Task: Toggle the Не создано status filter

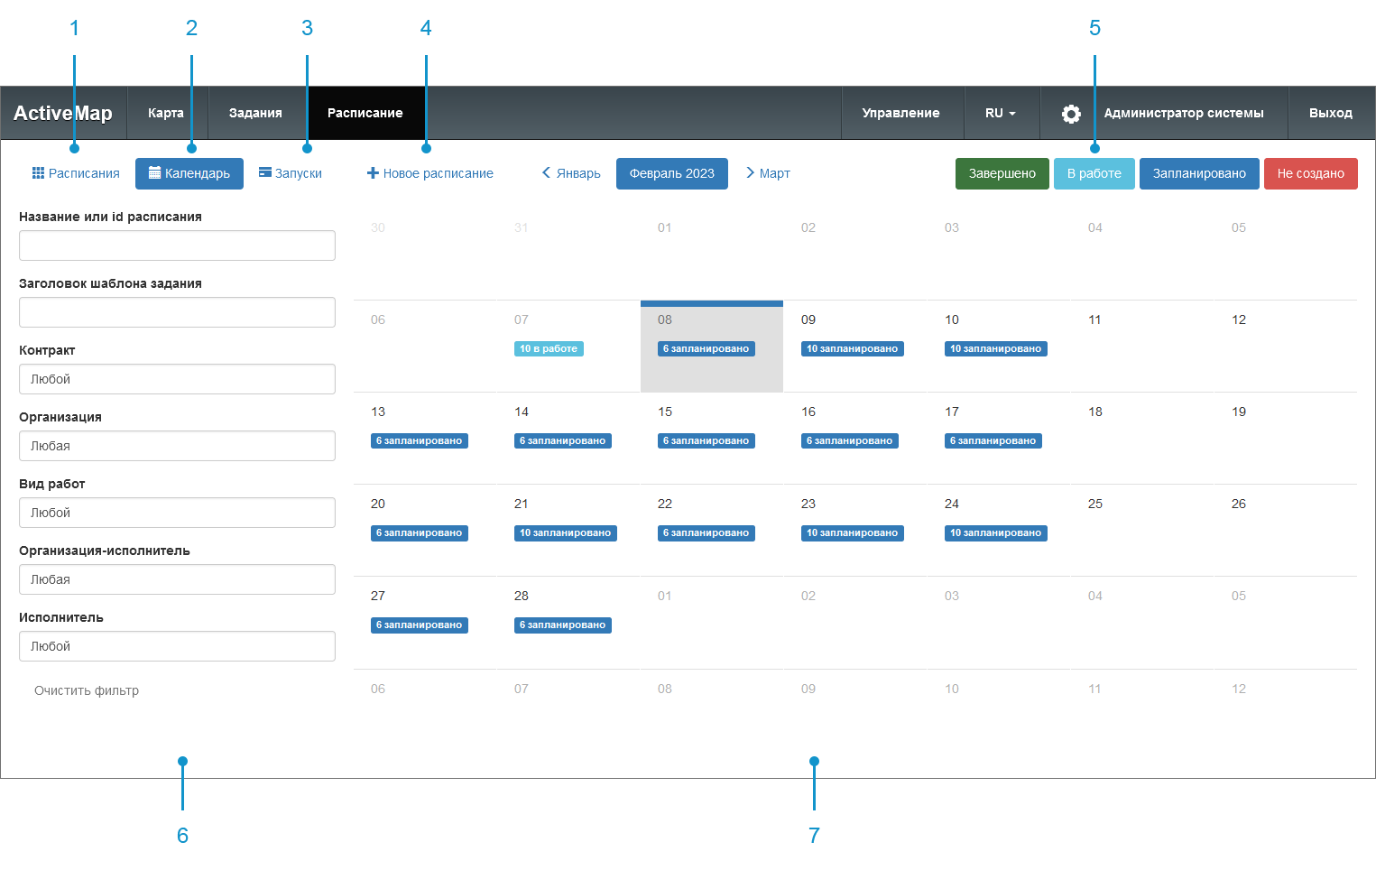Action: click(x=1310, y=173)
